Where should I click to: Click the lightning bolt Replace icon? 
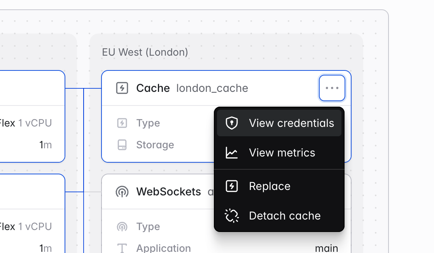pos(232,186)
